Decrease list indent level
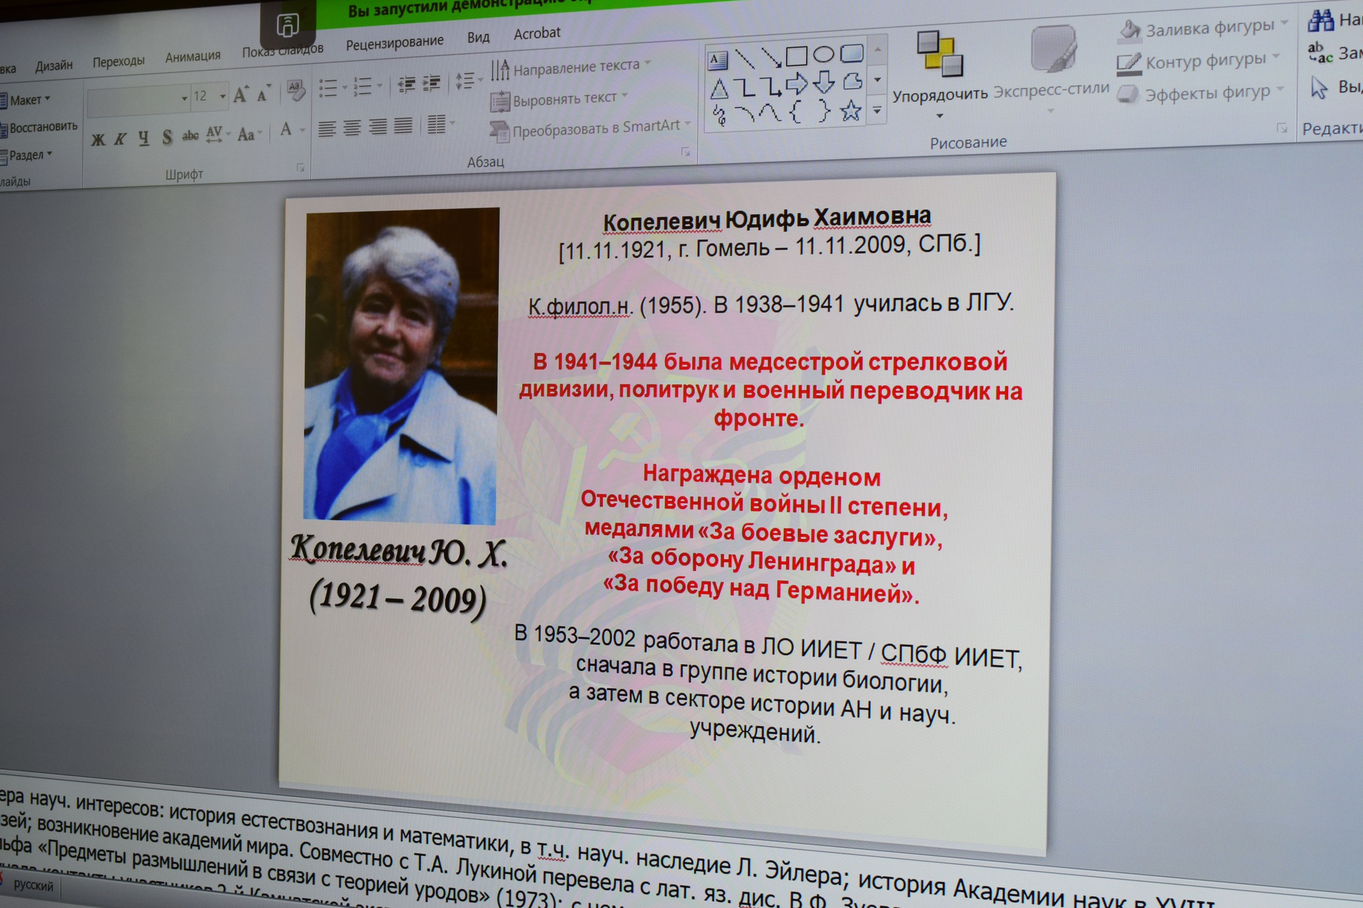Screen dimensions: 1363x908 coord(406,84)
